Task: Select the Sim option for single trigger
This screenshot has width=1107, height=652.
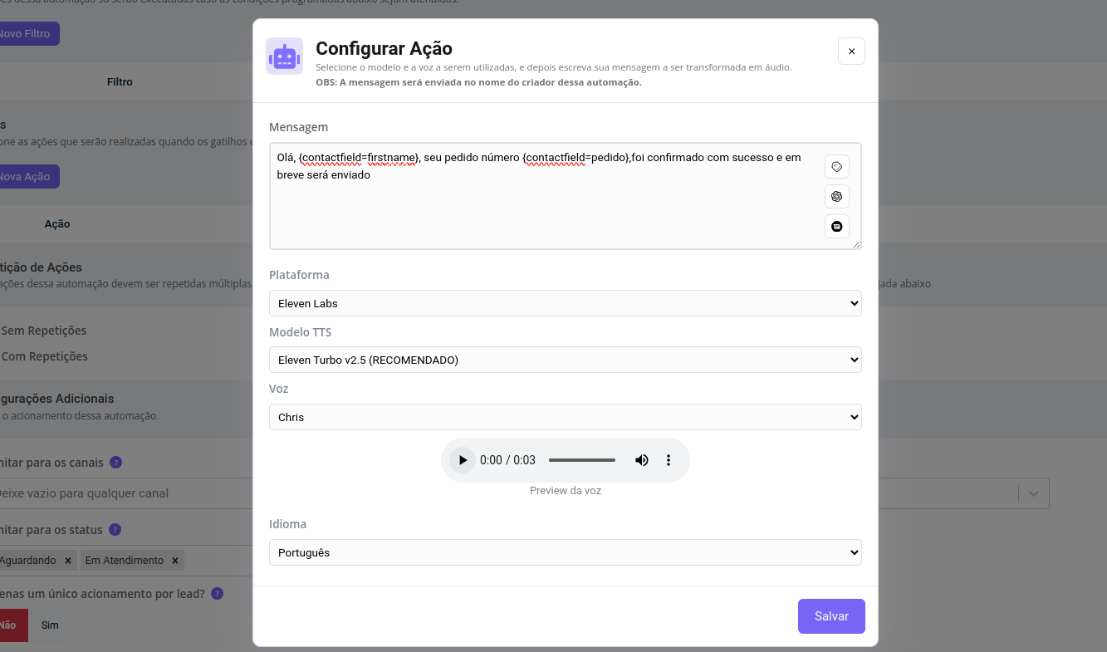Action: [50, 625]
